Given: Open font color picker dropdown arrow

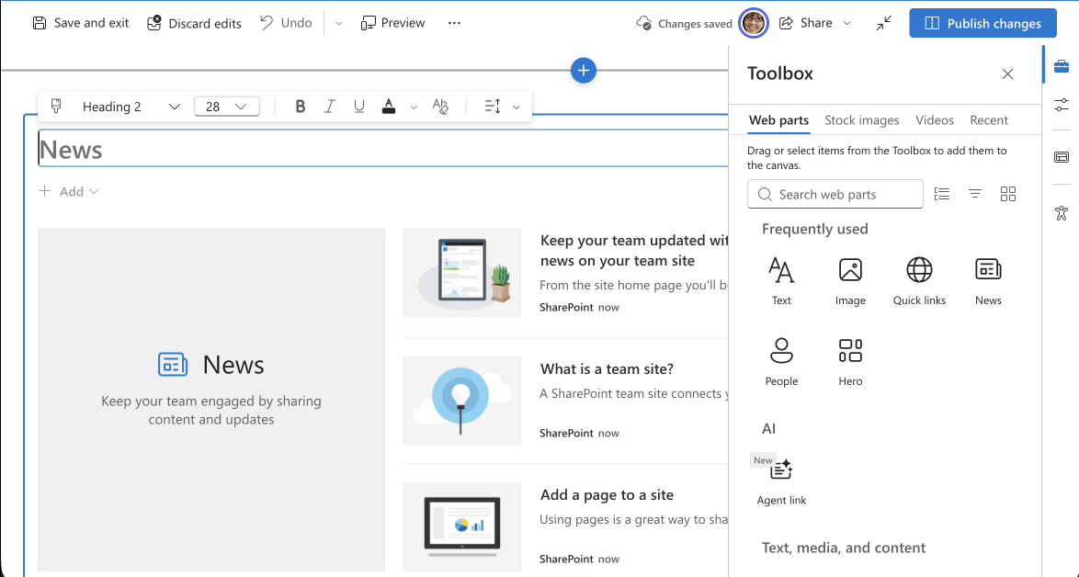Looking at the screenshot, I should (414, 107).
